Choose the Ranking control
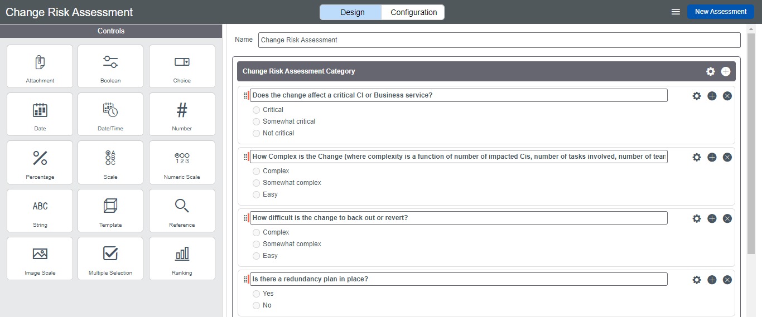Screen dimensions: 762x317 pyautogui.click(x=182, y=259)
